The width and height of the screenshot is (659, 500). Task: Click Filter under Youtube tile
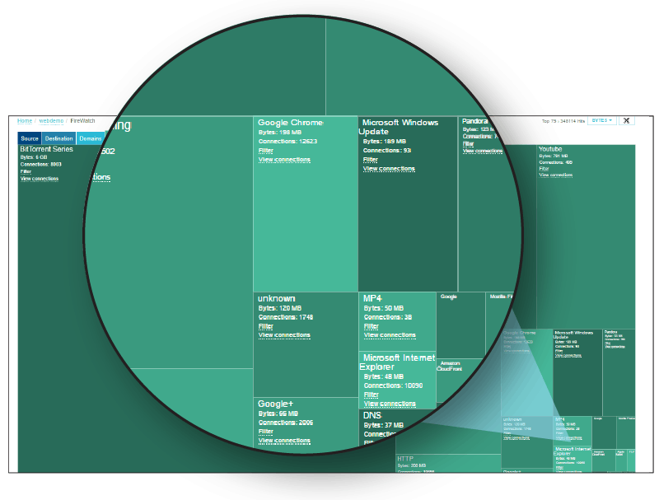pos(544,168)
